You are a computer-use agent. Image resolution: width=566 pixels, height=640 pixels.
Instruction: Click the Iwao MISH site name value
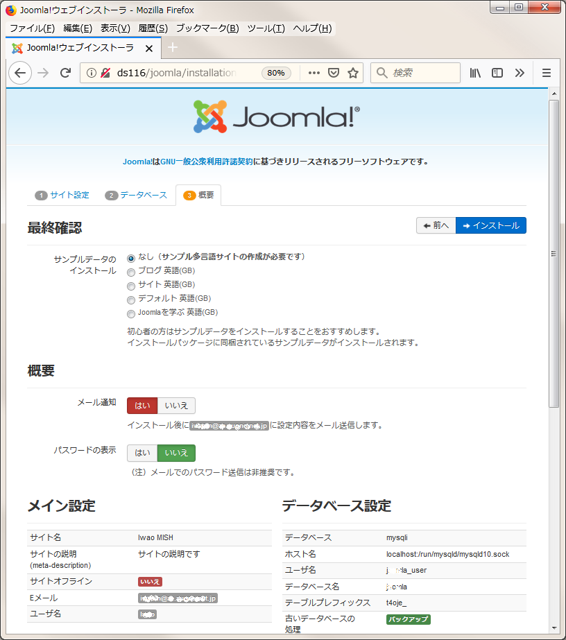(x=155, y=537)
